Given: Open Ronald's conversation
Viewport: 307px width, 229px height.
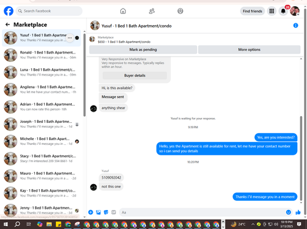Looking at the screenshot, I should coord(41,55).
